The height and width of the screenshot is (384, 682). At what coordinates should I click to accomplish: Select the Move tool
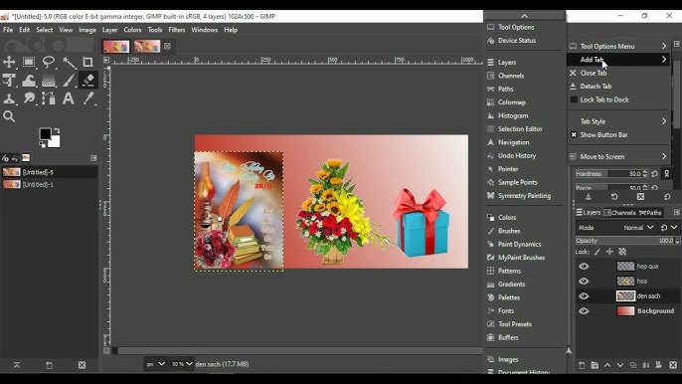pos(9,62)
